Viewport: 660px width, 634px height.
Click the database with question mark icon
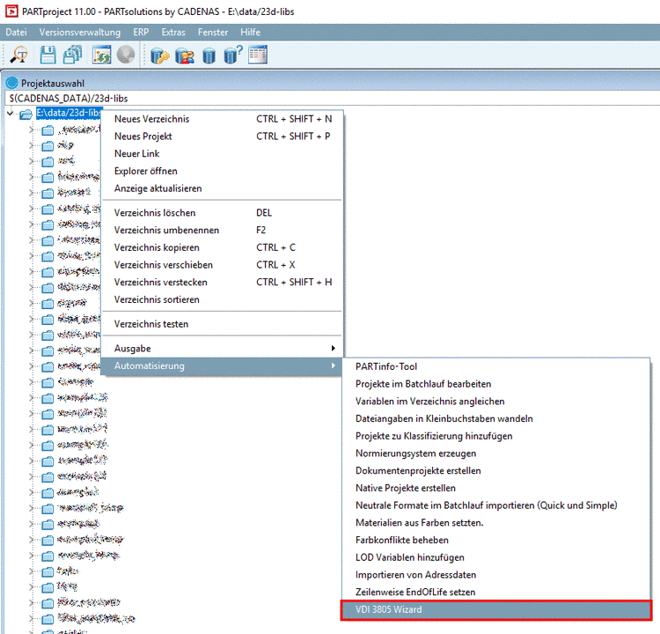coord(233,55)
